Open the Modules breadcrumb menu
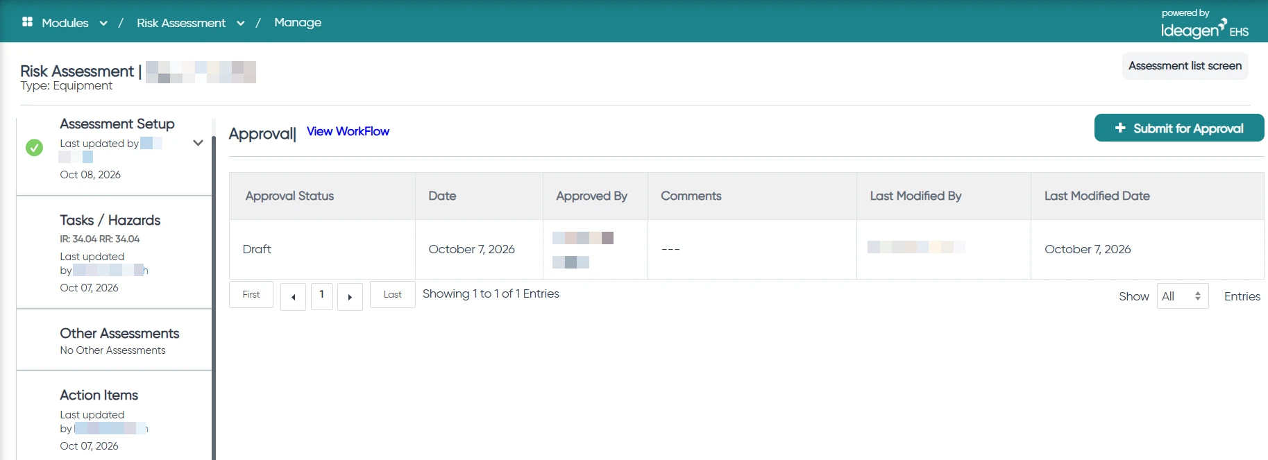Screen dimensions: 1268x460 point(65,23)
